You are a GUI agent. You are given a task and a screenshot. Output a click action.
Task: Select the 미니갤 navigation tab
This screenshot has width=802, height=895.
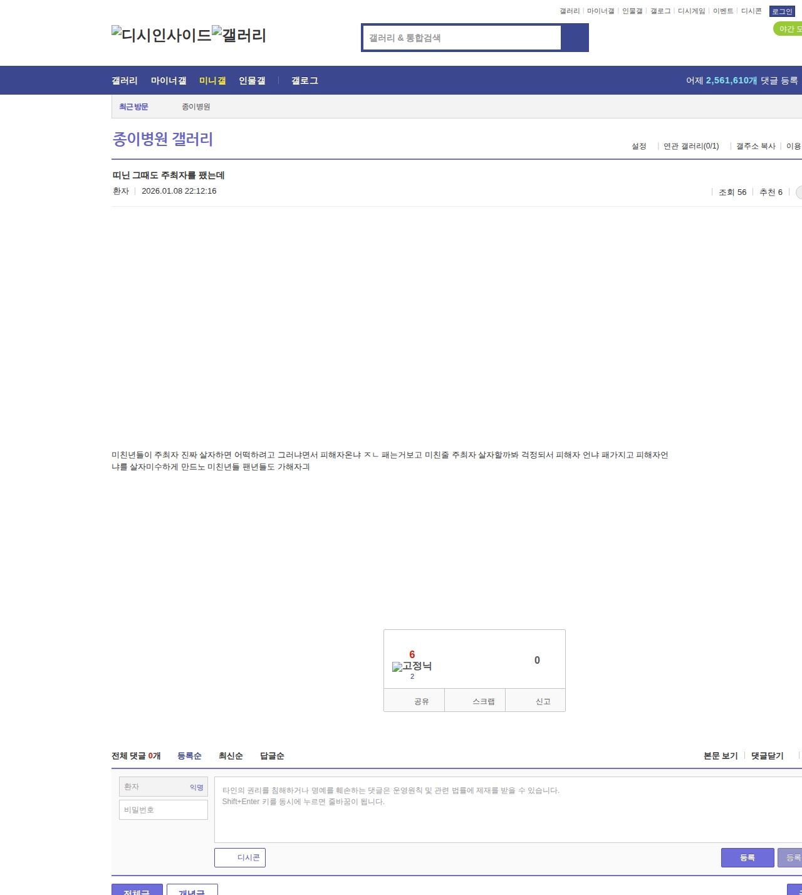(x=212, y=81)
